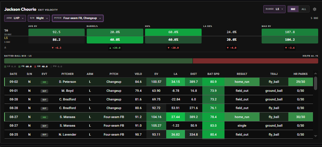Click the -22.84 launch angle cell

pyautogui.click(x=176, y=99)
